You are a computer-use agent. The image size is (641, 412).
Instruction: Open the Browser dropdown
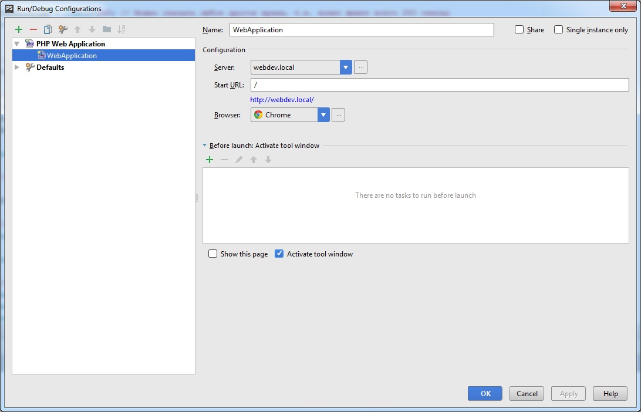pyautogui.click(x=323, y=114)
